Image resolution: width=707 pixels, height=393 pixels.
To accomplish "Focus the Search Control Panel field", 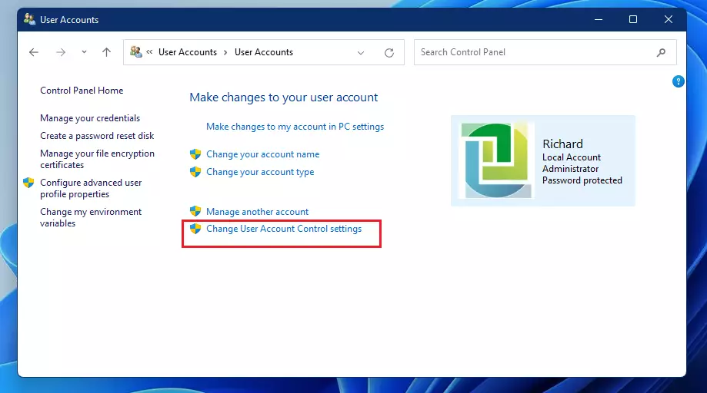I will click(545, 52).
